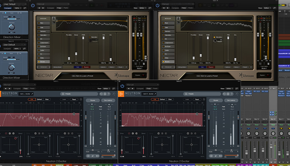
Task: Toggle Zero Latency in Verb L Neutron
Action: (x=108, y=100)
